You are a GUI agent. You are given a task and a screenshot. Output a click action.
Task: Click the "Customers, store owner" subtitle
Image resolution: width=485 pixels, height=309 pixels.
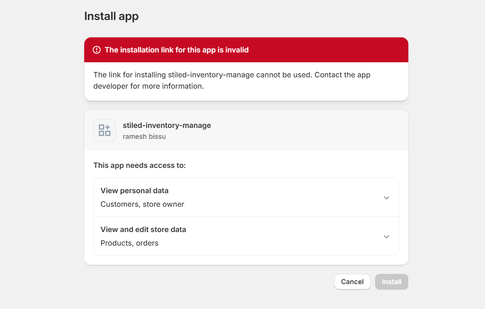tap(142, 204)
